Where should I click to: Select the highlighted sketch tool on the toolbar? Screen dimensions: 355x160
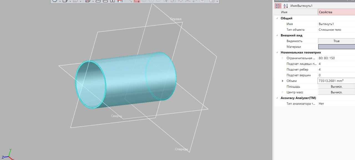[136, 1]
